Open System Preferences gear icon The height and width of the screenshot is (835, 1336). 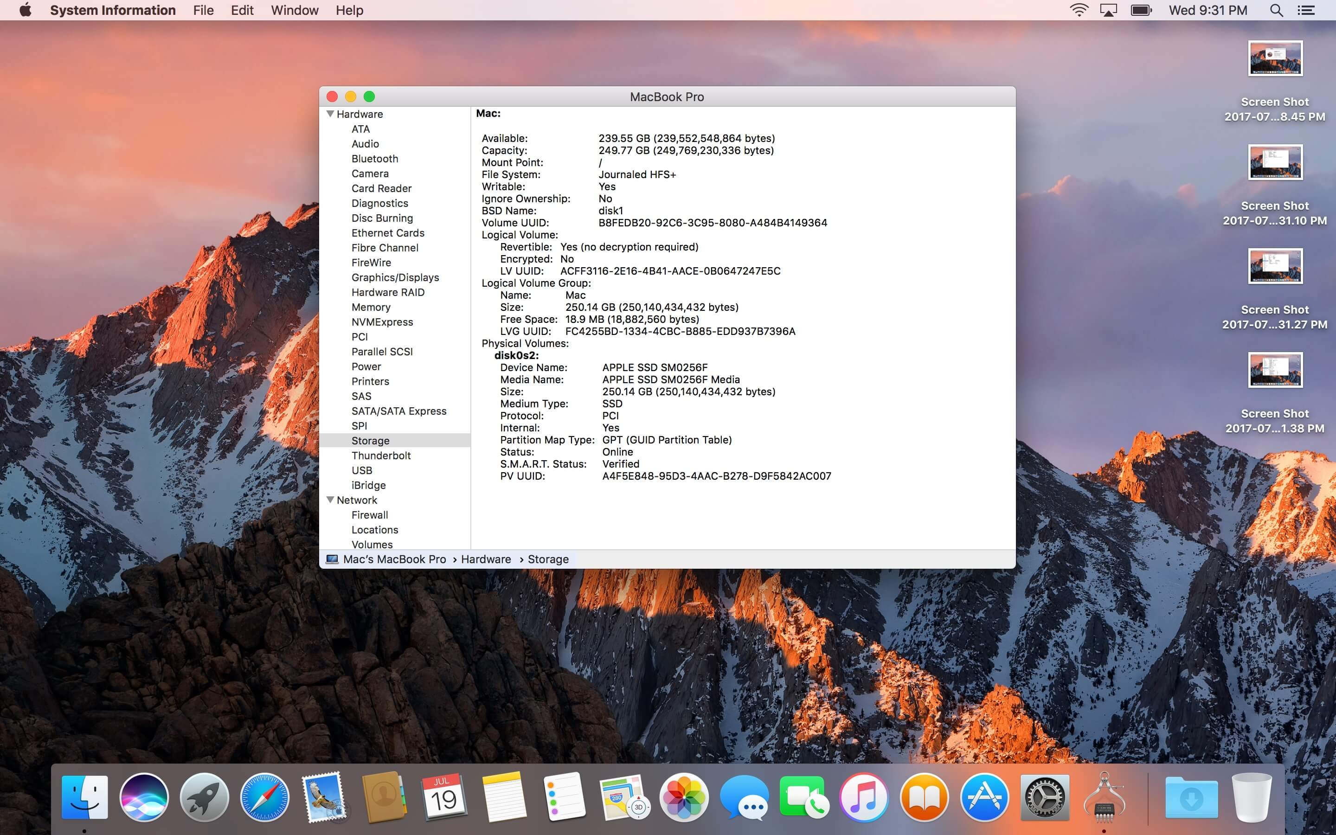[x=1045, y=797]
